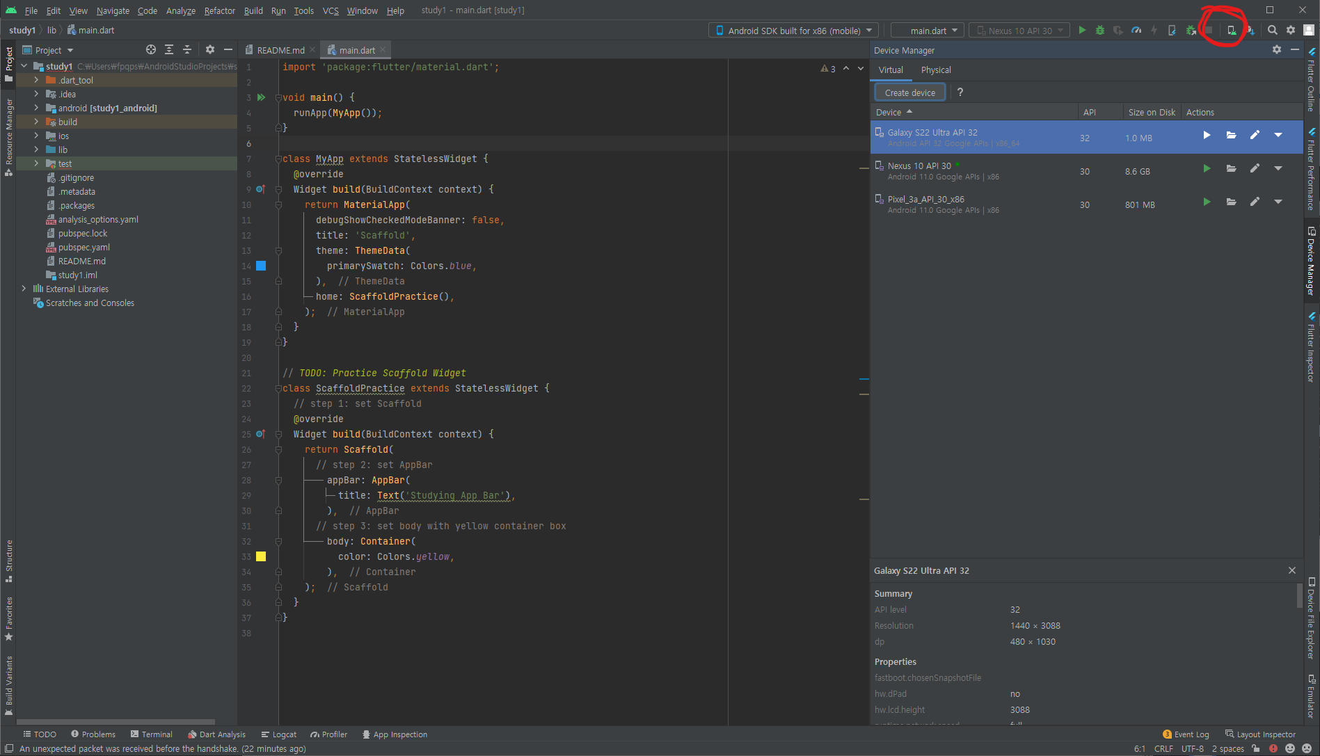The image size is (1320, 756).
Task: Open Device Manager from top toolbar
Action: click(x=1231, y=30)
